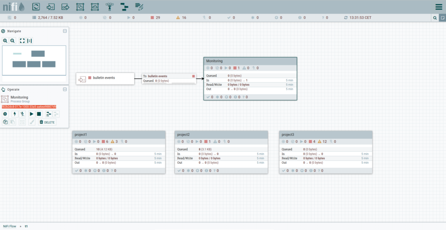Viewport: 446px width, 230px height.
Task: Click the NiFi Flow breadcrumb link
Action: click(10, 227)
